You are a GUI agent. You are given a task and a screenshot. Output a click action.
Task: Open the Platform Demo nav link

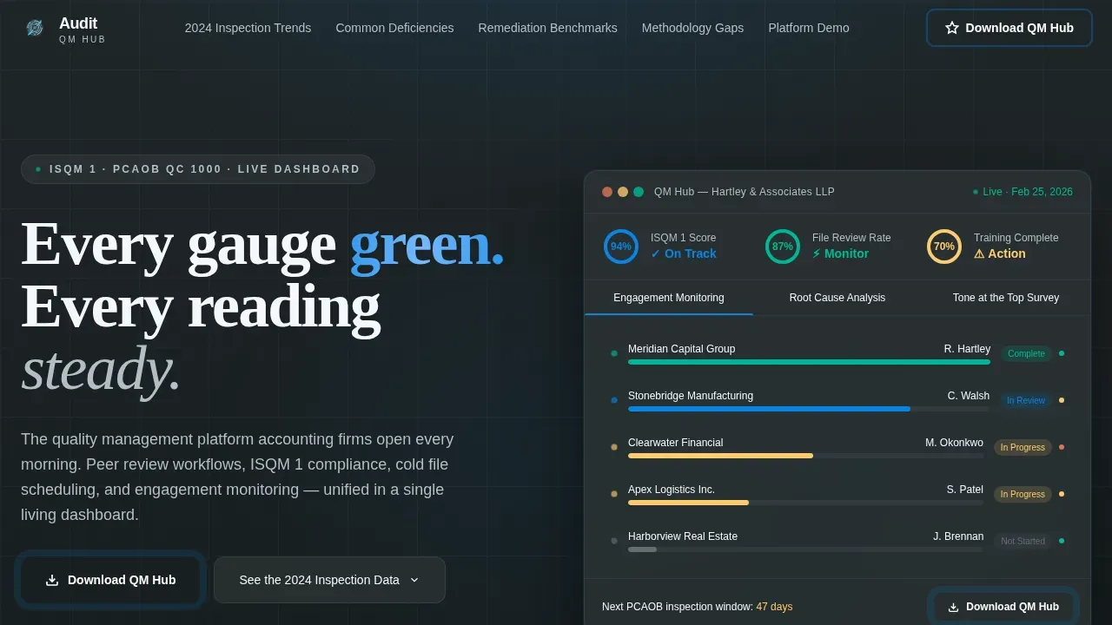click(x=809, y=28)
